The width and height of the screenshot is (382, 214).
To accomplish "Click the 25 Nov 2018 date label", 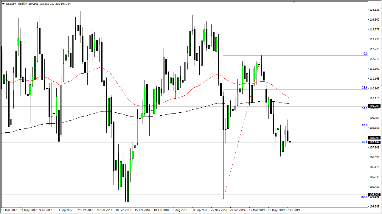I will 218,210.
